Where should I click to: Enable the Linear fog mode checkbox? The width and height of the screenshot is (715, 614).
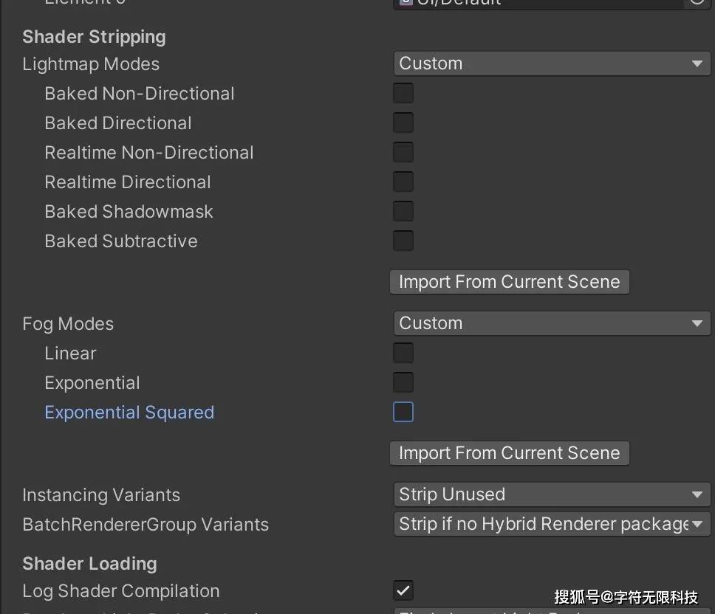point(403,353)
